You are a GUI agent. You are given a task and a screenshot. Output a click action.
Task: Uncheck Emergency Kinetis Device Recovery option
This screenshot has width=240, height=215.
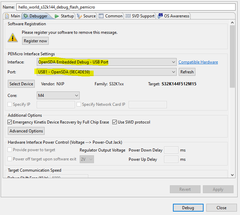pyautogui.click(x=10, y=122)
